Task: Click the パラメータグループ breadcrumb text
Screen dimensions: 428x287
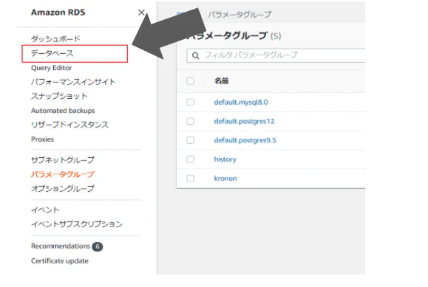Action: (x=240, y=15)
